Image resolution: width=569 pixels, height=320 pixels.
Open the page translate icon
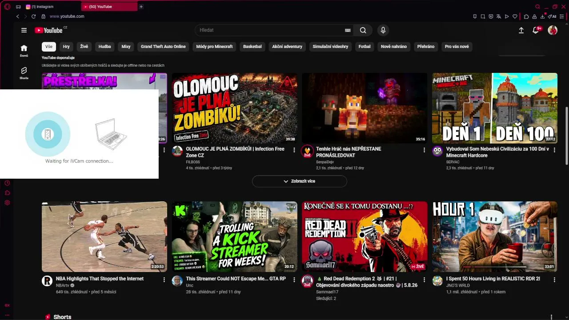click(499, 16)
